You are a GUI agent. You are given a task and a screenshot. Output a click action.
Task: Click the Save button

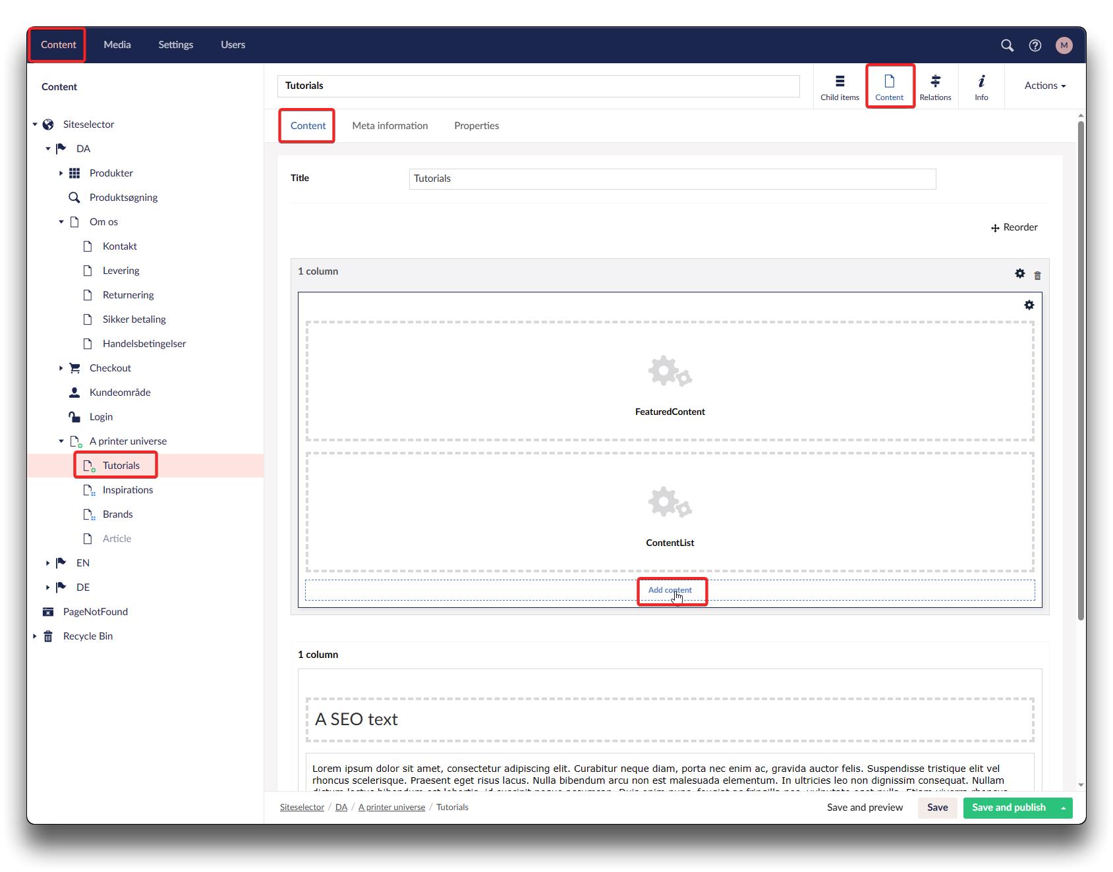(x=937, y=807)
